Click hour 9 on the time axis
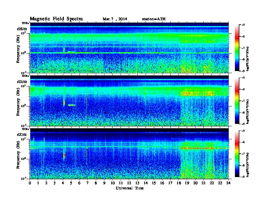 (x=104, y=183)
